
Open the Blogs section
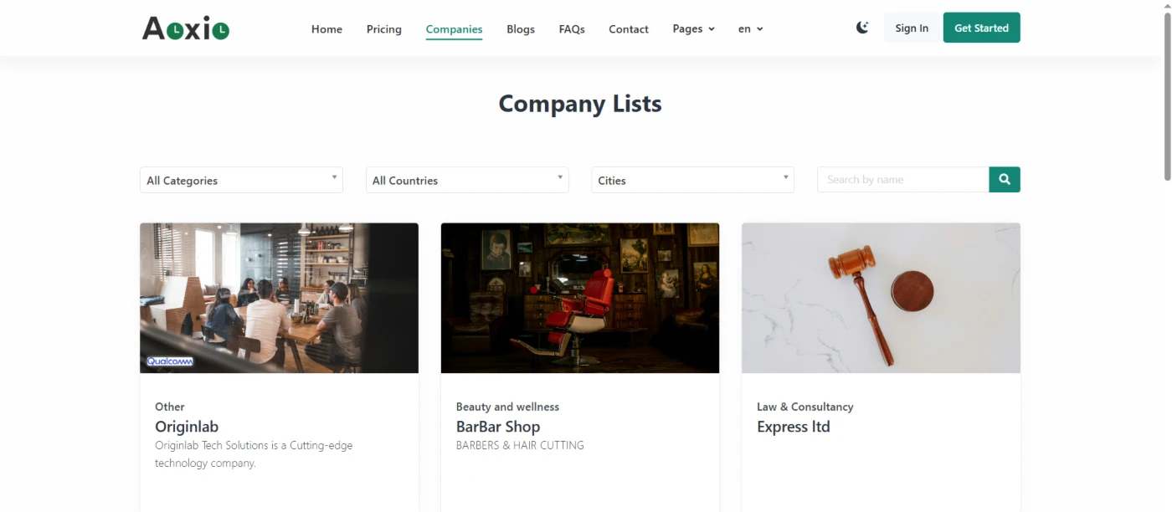point(521,28)
